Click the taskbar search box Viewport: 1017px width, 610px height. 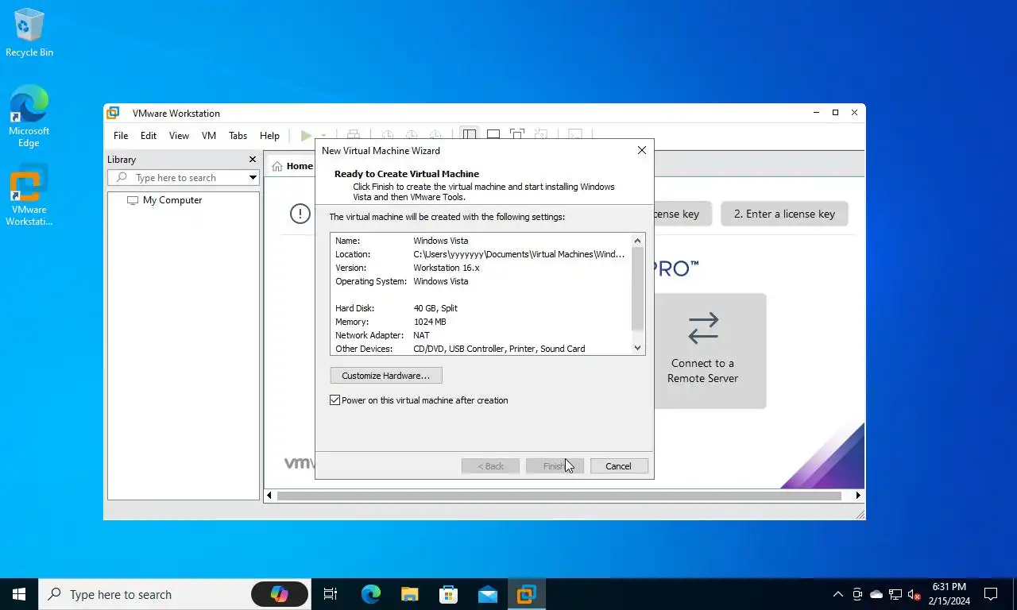click(174, 594)
